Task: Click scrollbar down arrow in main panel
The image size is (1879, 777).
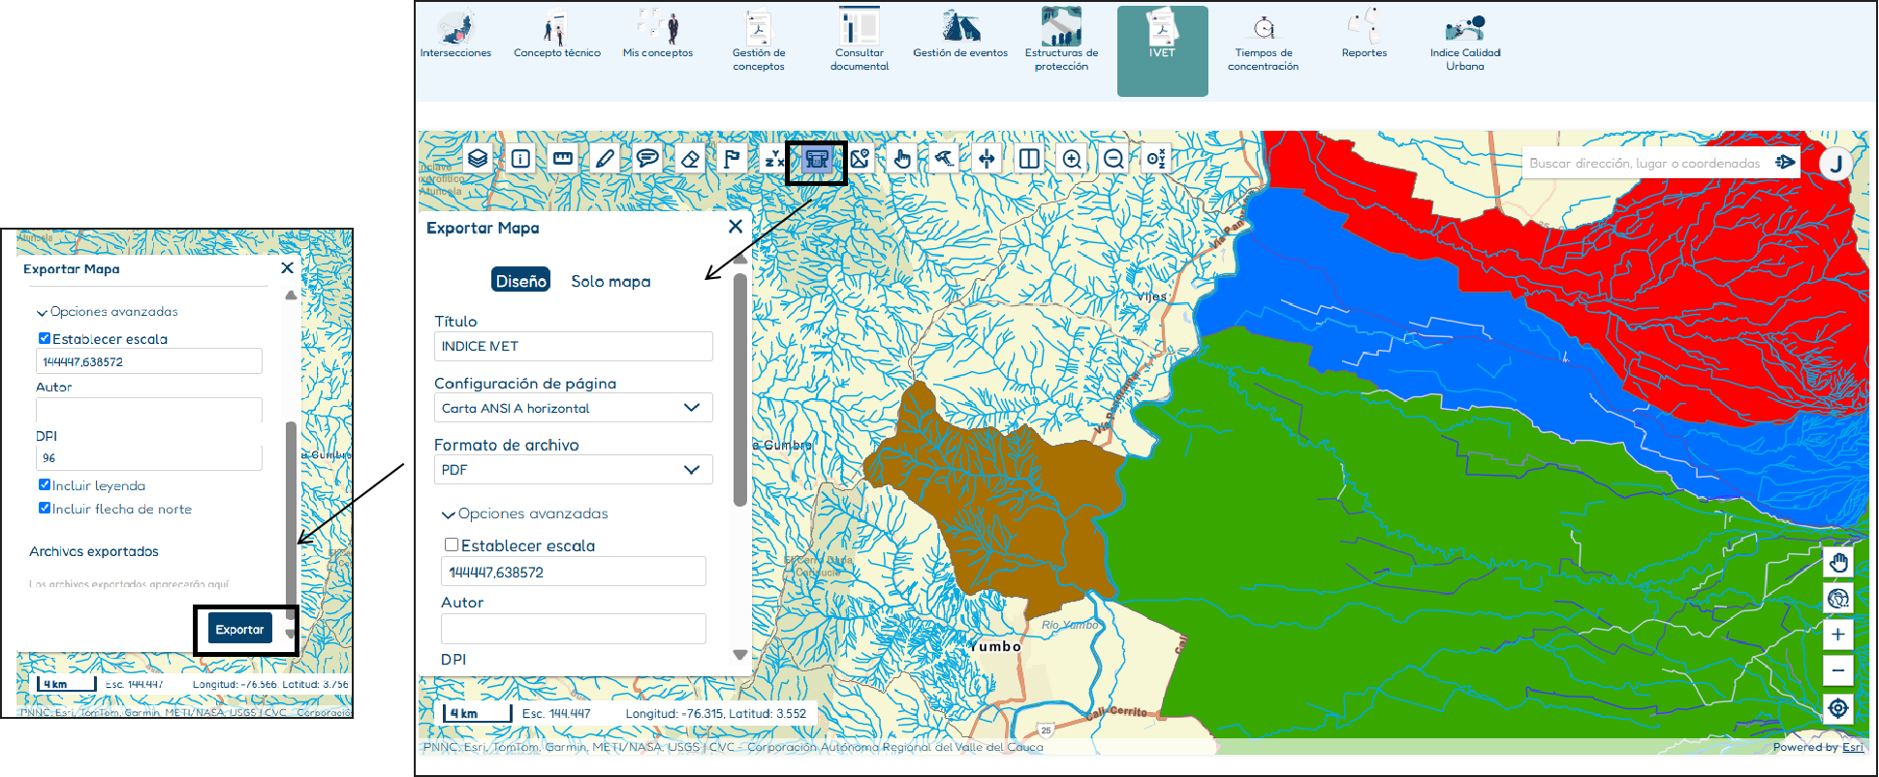Action: (740, 655)
